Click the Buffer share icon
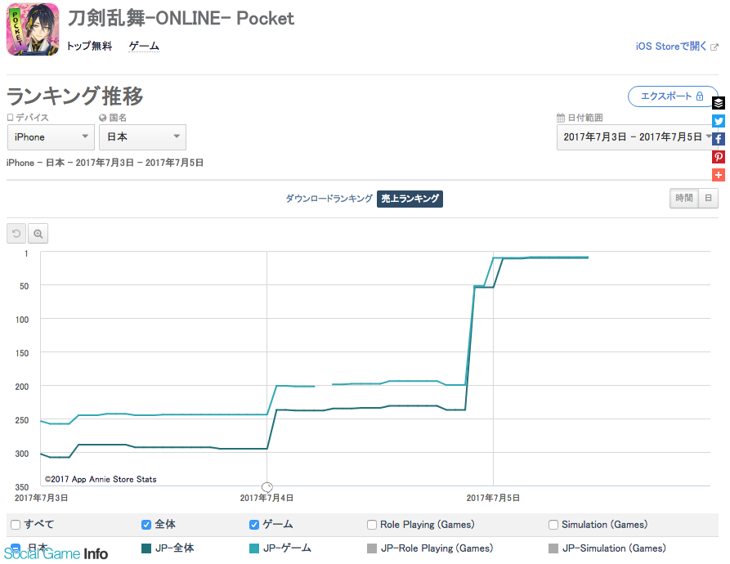Viewport: 730px width, 564px height. 719,103
